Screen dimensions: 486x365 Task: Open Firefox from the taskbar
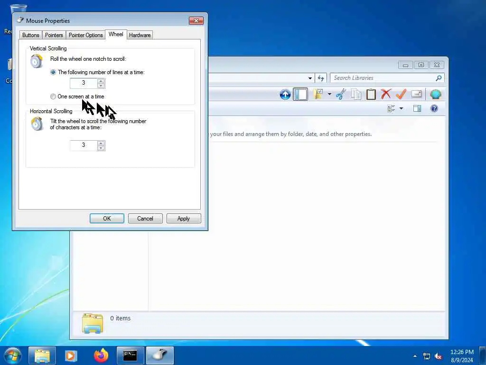[x=101, y=355]
